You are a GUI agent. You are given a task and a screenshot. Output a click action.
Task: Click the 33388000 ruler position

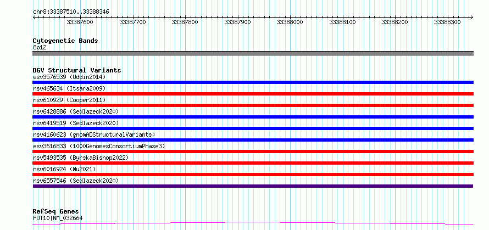(290, 22)
